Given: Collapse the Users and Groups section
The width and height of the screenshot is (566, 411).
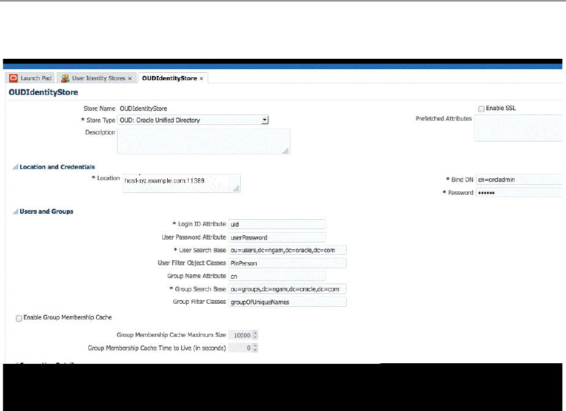Looking at the screenshot, I should pos(15,211).
